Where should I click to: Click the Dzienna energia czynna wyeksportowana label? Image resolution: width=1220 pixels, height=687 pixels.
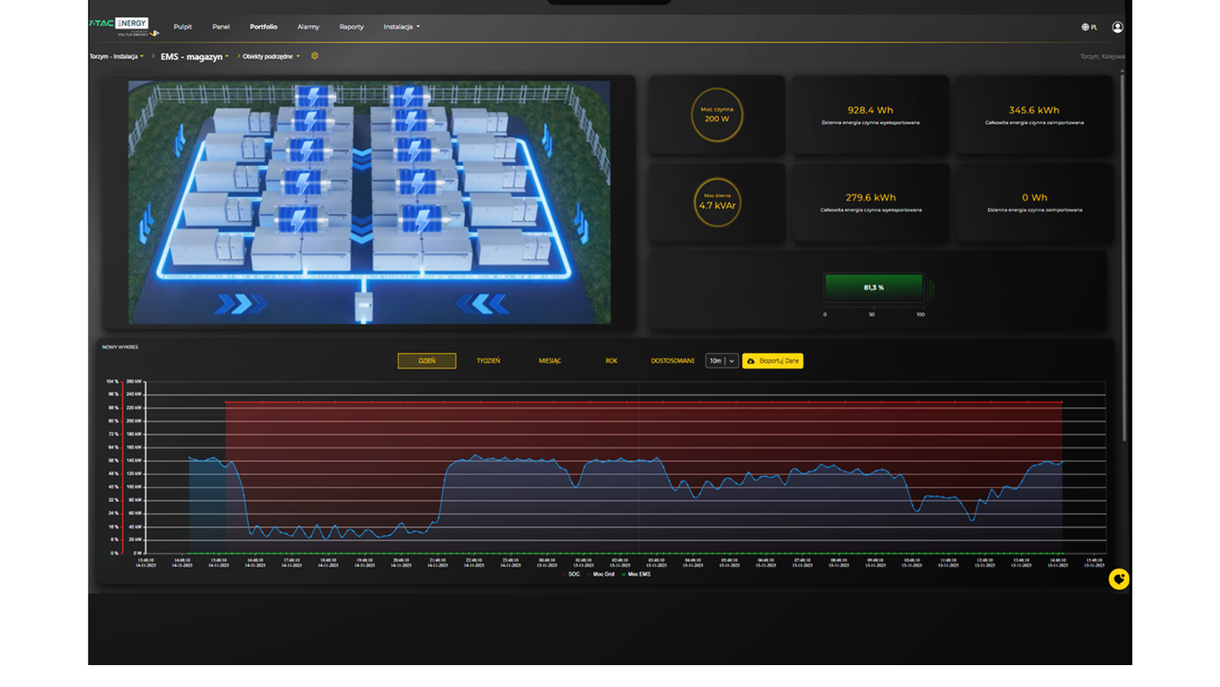870,123
